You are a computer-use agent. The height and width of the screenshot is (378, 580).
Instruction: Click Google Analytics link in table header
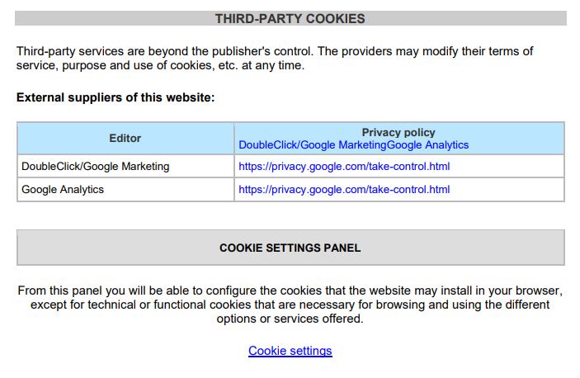427,144
